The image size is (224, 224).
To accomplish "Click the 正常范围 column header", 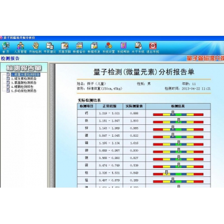I will point(109,106).
